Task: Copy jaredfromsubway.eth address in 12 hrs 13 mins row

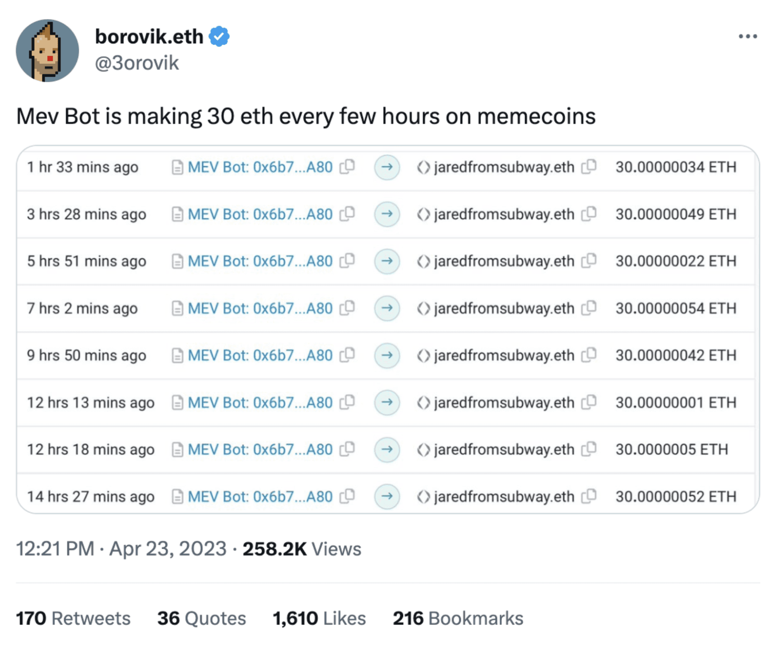Action: pos(589,402)
